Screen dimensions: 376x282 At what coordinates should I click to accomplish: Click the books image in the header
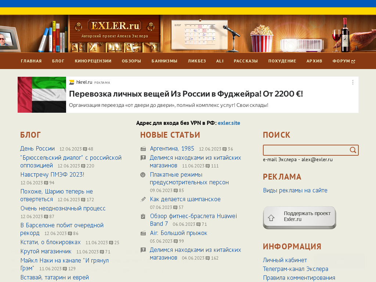point(53,37)
